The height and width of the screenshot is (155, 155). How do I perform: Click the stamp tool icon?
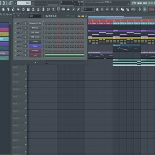point(97,9)
